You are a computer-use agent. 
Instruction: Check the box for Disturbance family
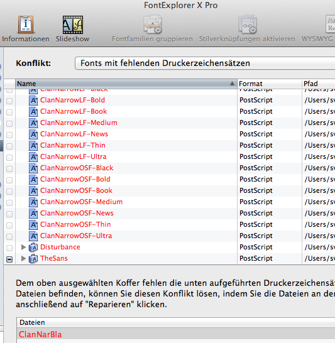click(x=9, y=248)
